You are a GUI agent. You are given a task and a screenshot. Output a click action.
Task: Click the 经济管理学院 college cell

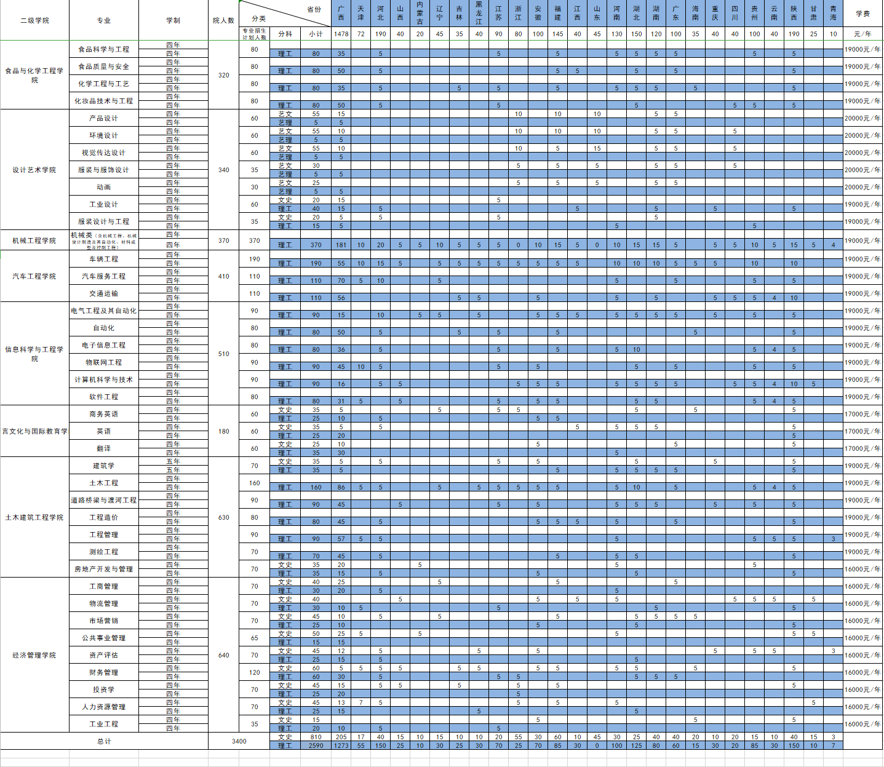pos(34,655)
